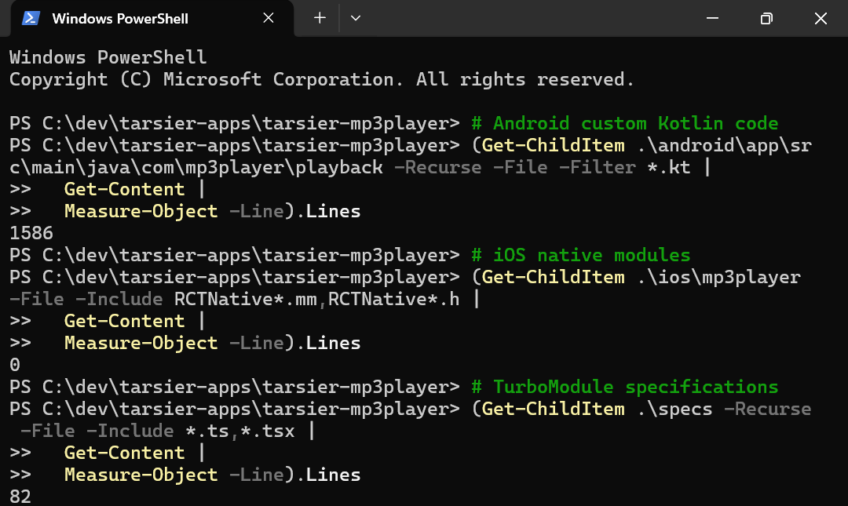Click the output value 1586
The height and width of the screenshot is (506, 848).
31,233
